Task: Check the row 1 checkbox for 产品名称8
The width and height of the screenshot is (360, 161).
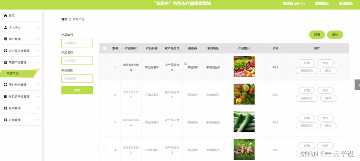Action: click(x=105, y=67)
